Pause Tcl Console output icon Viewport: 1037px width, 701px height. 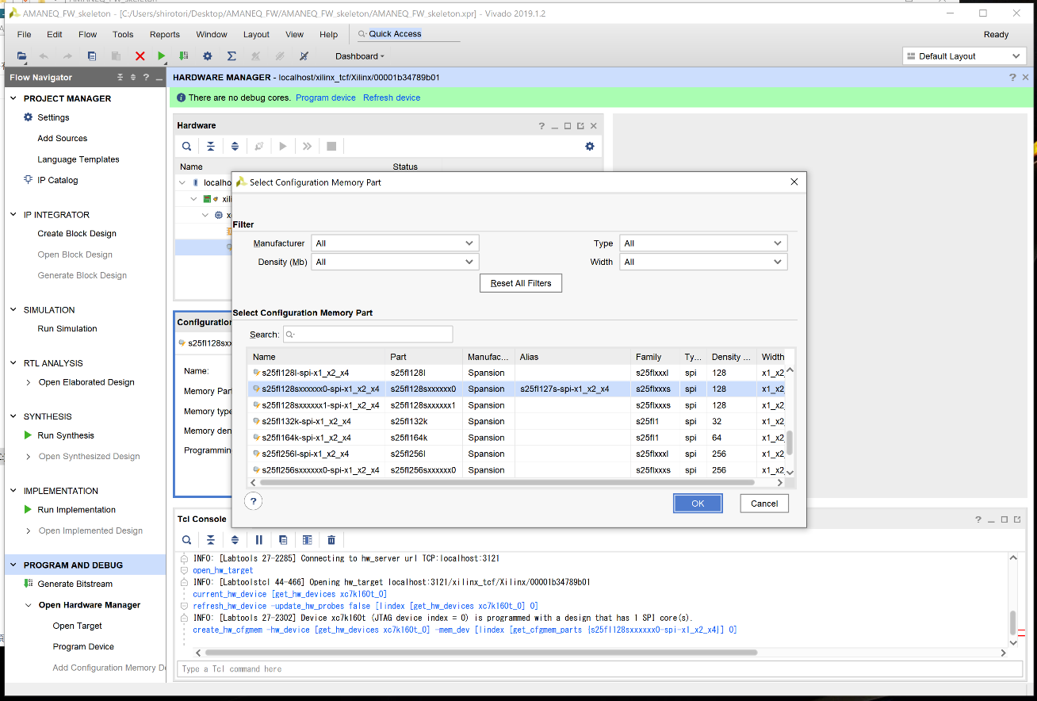259,540
